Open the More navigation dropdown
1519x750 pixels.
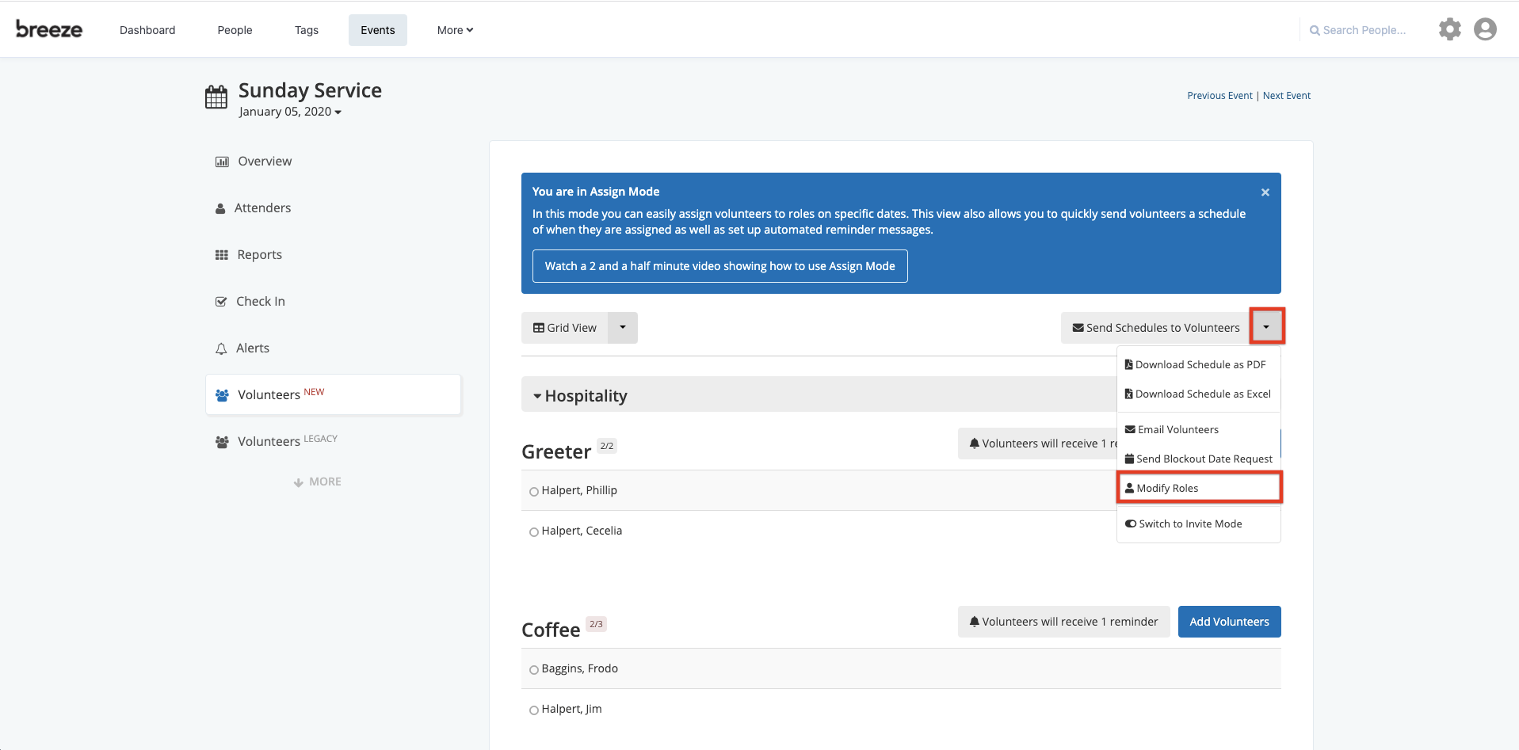[455, 30]
